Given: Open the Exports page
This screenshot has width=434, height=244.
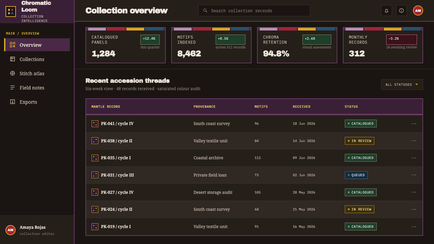Looking at the screenshot, I should click(37, 102).
